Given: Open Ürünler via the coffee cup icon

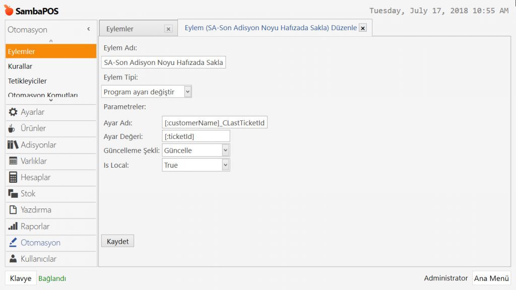Looking at the screenshot, I should coord(13,128).
